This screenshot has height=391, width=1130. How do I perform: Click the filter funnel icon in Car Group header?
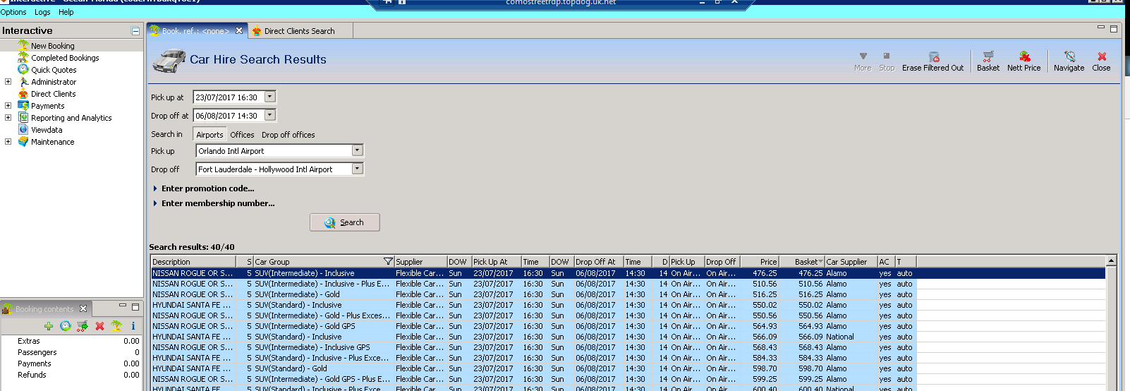[x=387, y=261]
